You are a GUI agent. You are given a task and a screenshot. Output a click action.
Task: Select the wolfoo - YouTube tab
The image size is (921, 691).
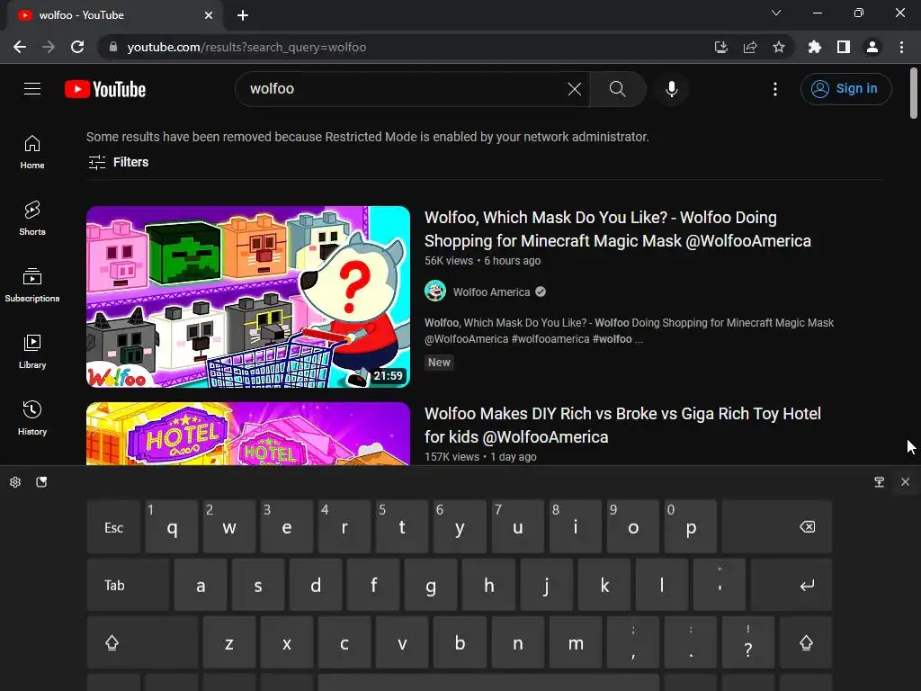pyautogui.click(x=115, y=15)
